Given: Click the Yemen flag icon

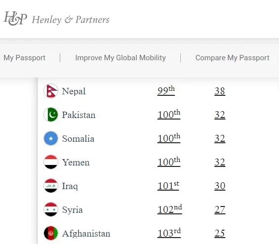Looking at the screenshot, I should coord(51,162).
